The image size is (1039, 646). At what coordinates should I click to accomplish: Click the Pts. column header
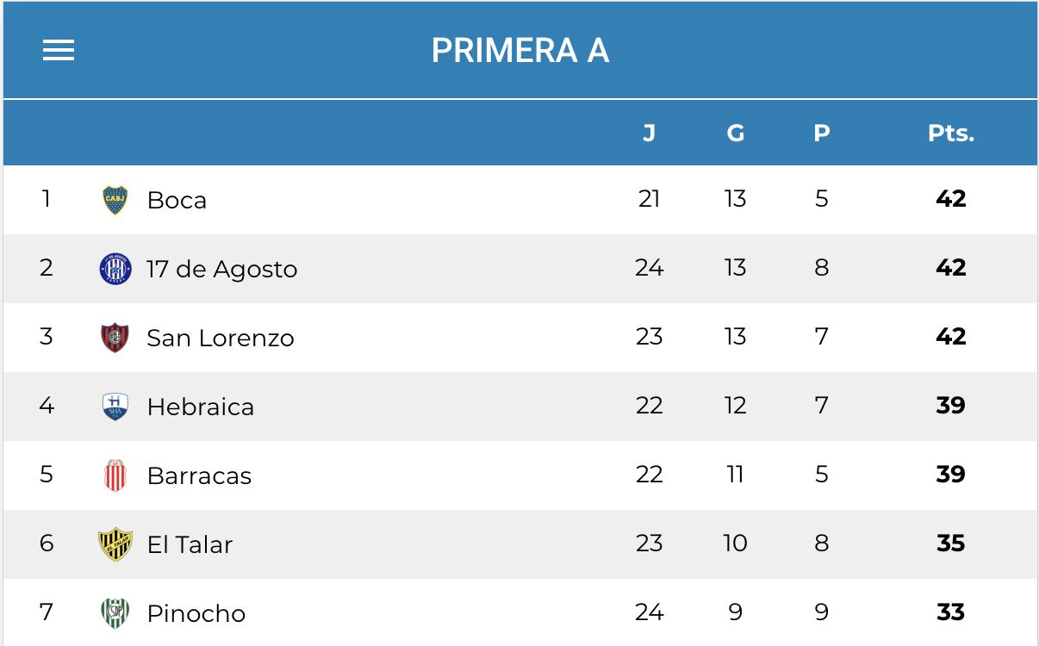(950, 134)
